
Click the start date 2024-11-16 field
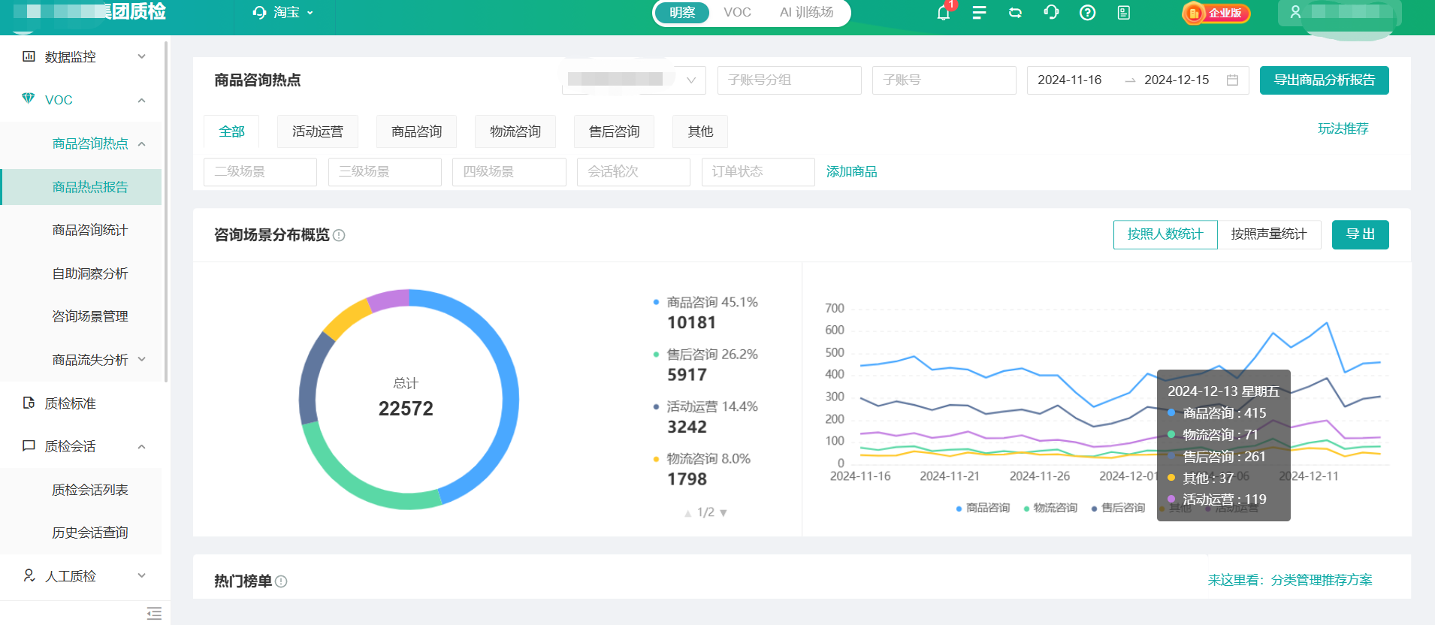1070,80
